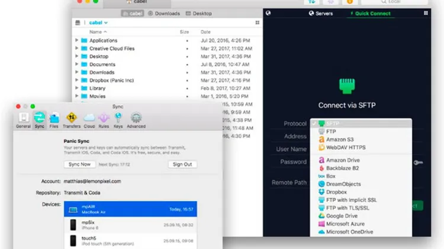This screenshot has width=444, height=249.
Task: Choose Dropbox protocol
Action: (361, 192)
